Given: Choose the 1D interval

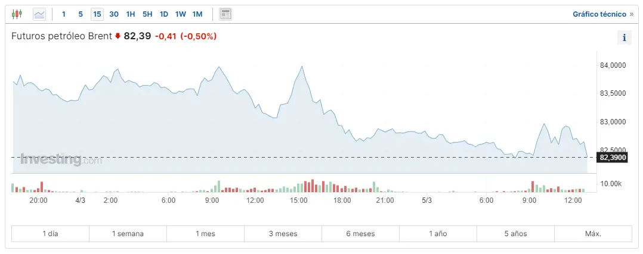Looking at the screenshot, I should [164, 14].
